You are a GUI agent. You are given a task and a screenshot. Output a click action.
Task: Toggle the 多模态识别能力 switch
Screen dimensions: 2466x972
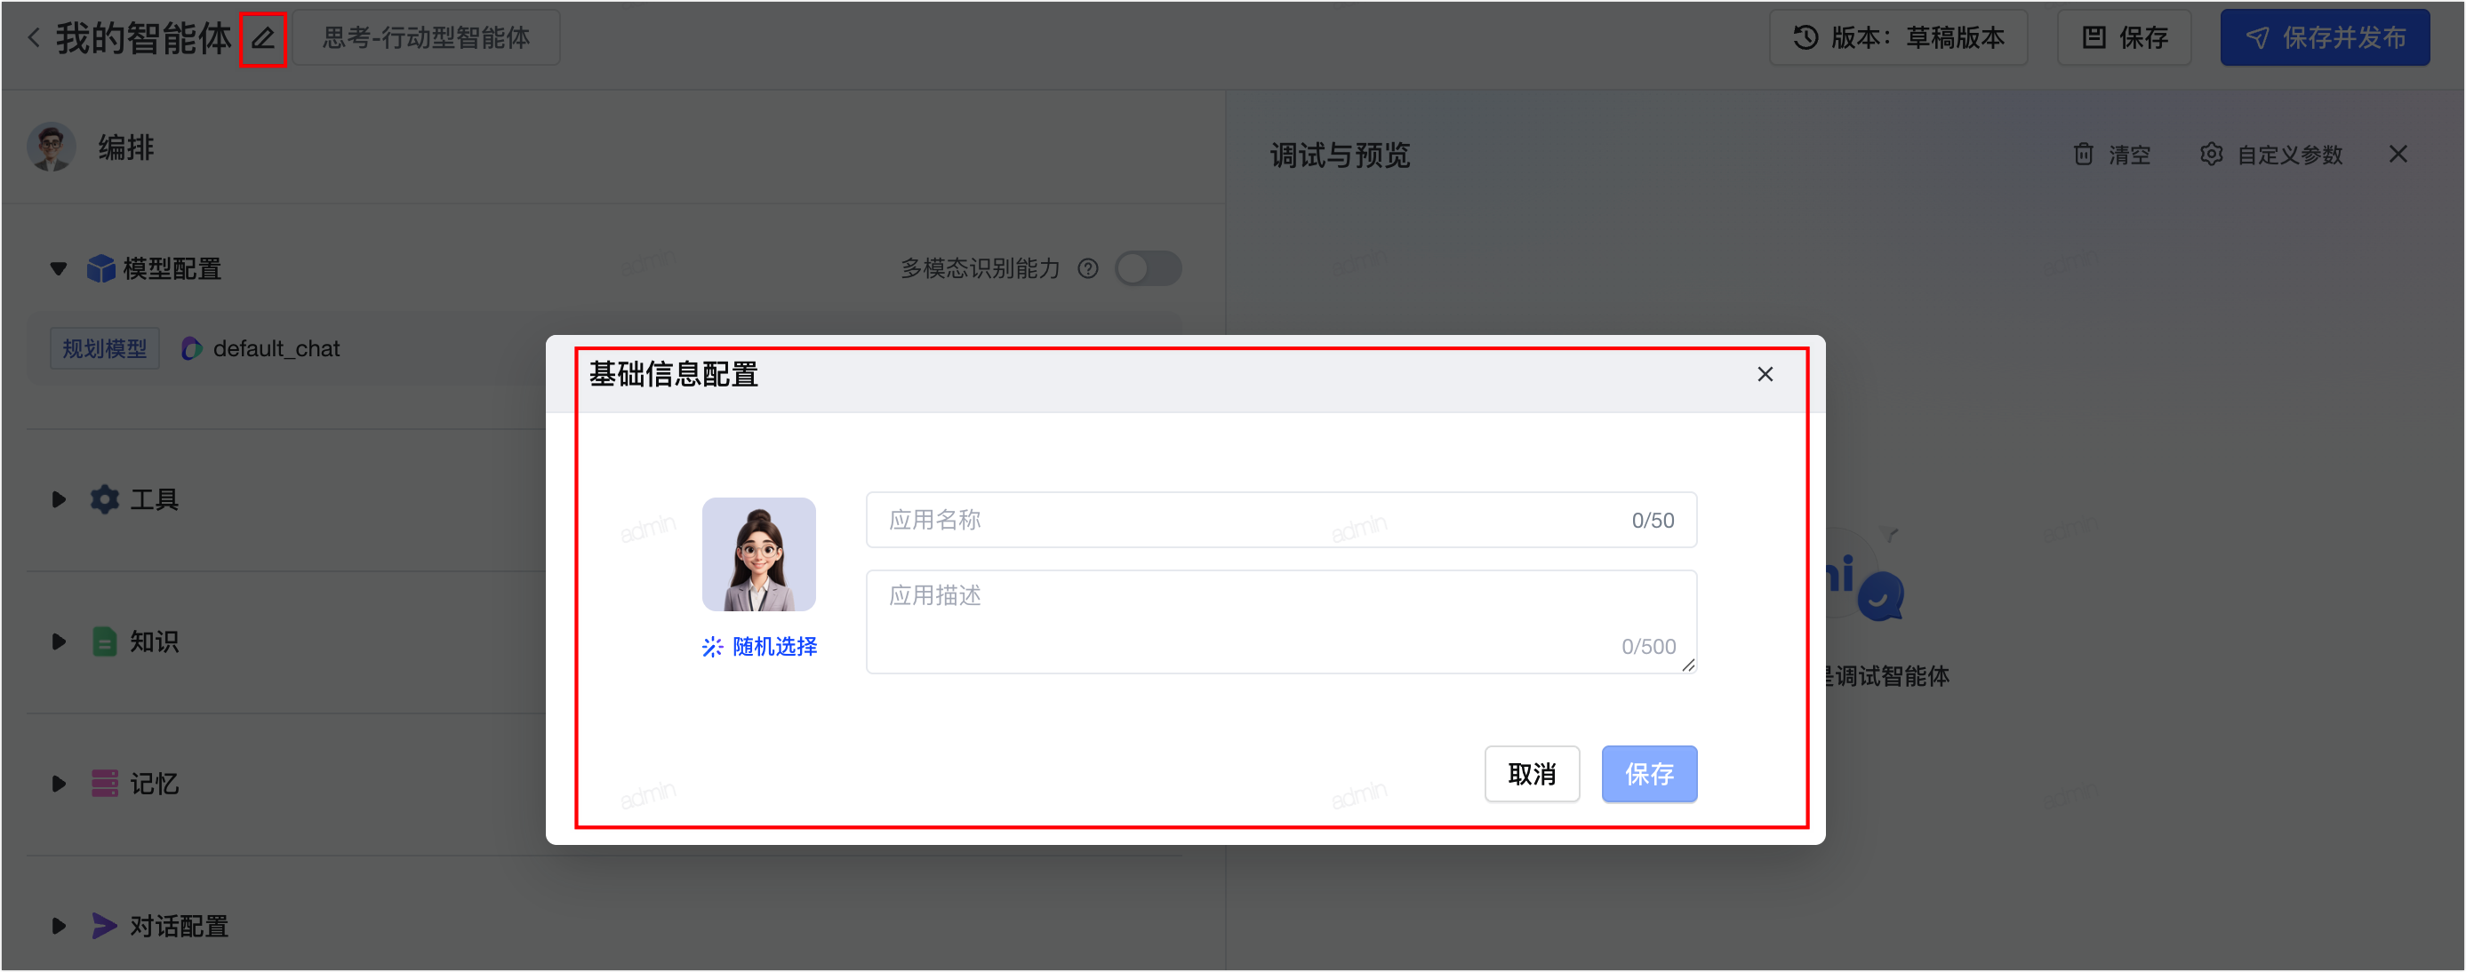click(1148, 269)
